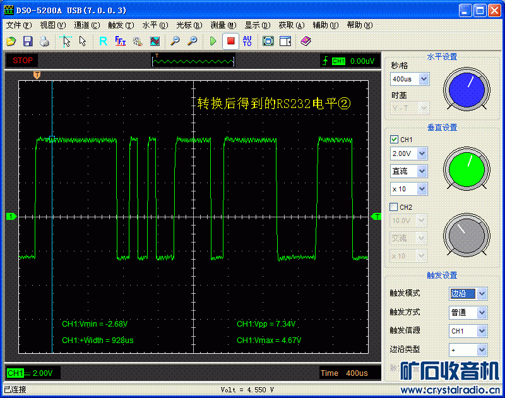Click the vertical blue cursor line handle
Screen dimensions: 505x398
click(52, 139)
